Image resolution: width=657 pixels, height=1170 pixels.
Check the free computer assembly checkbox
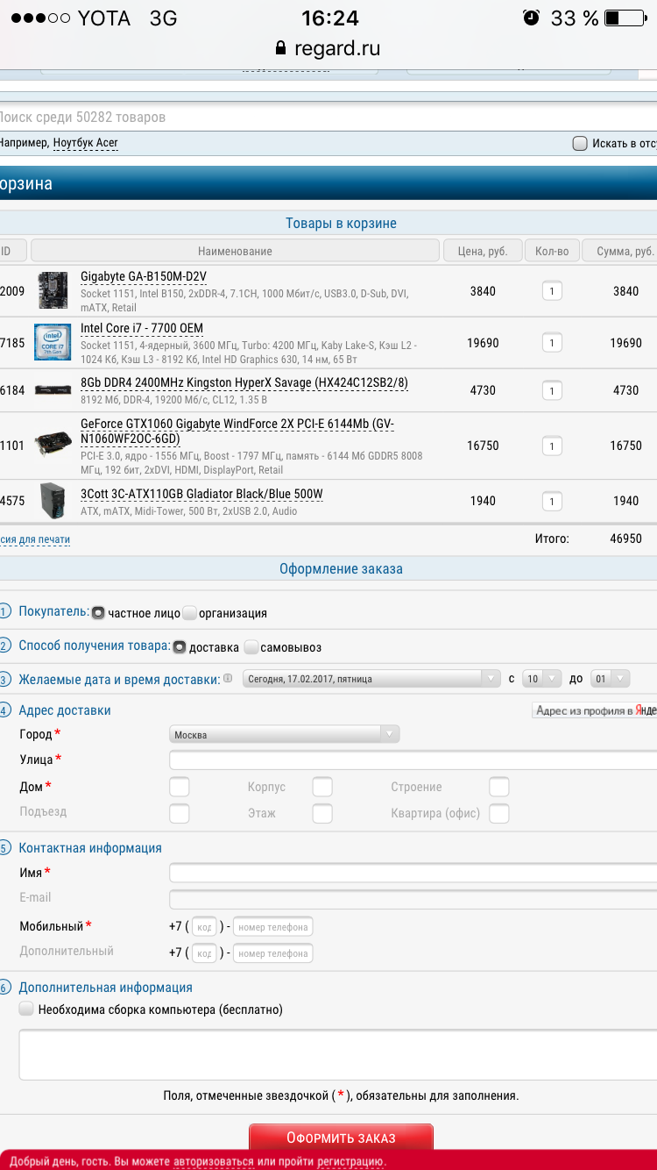pyautogui.click(x=27, y=1009)
